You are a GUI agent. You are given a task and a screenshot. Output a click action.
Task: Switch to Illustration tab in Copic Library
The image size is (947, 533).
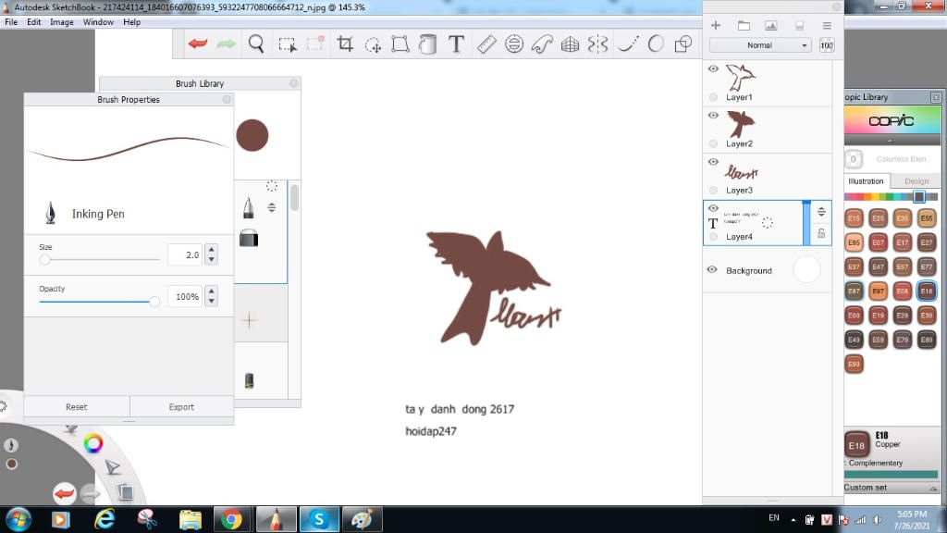(x=866, y=181)
